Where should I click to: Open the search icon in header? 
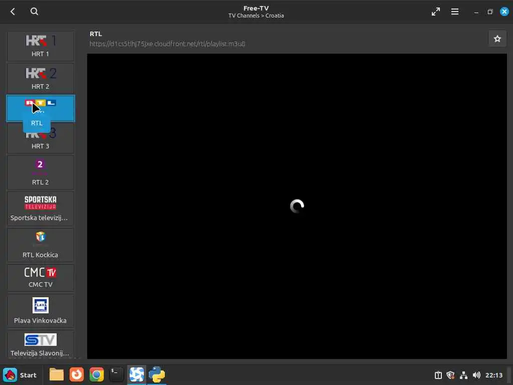[34, 12]
